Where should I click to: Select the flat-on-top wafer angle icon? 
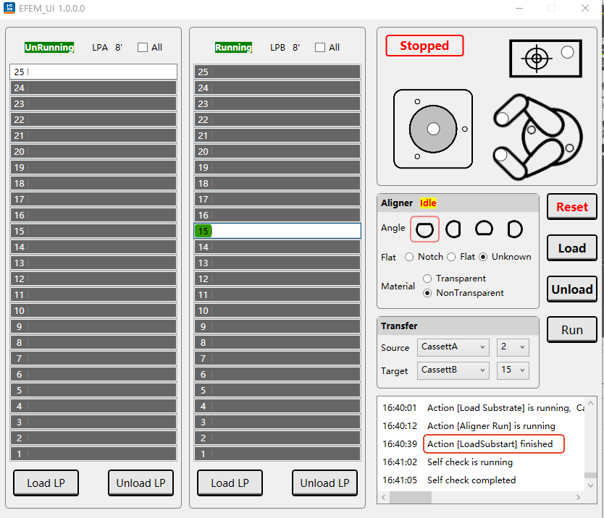(x=424, y=229)
